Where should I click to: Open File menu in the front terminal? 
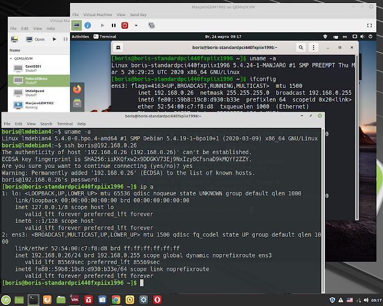[7, 124]
